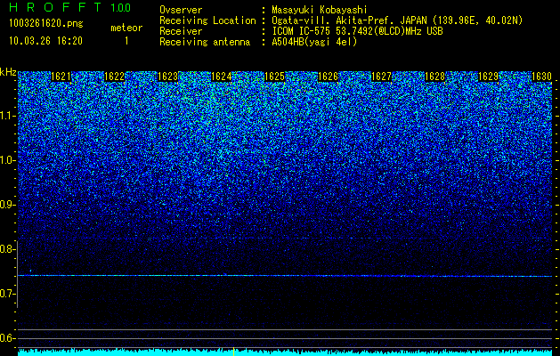Click the timestamp 10.03.26 16:20
The image size is (560, 356).
(x=45, y=41)
